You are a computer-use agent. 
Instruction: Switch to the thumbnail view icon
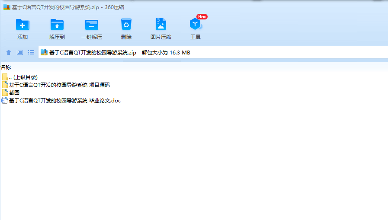[20, 52]
